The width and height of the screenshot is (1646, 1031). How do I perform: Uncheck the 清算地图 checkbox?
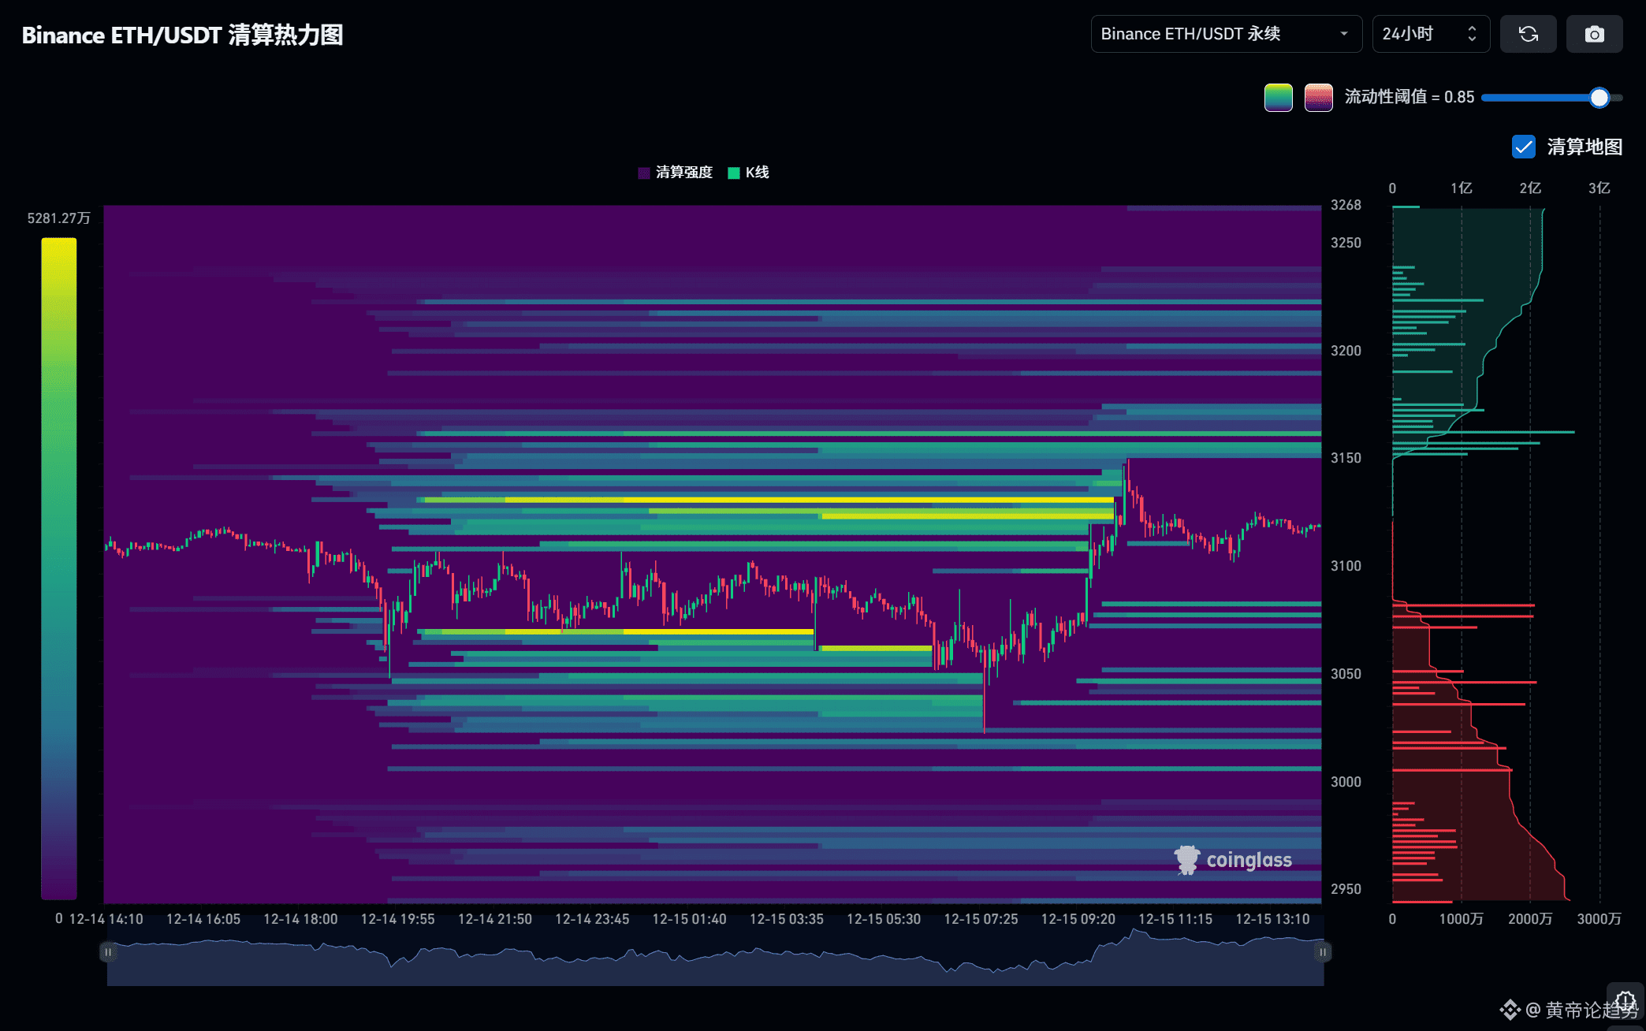coord(1523,147)
